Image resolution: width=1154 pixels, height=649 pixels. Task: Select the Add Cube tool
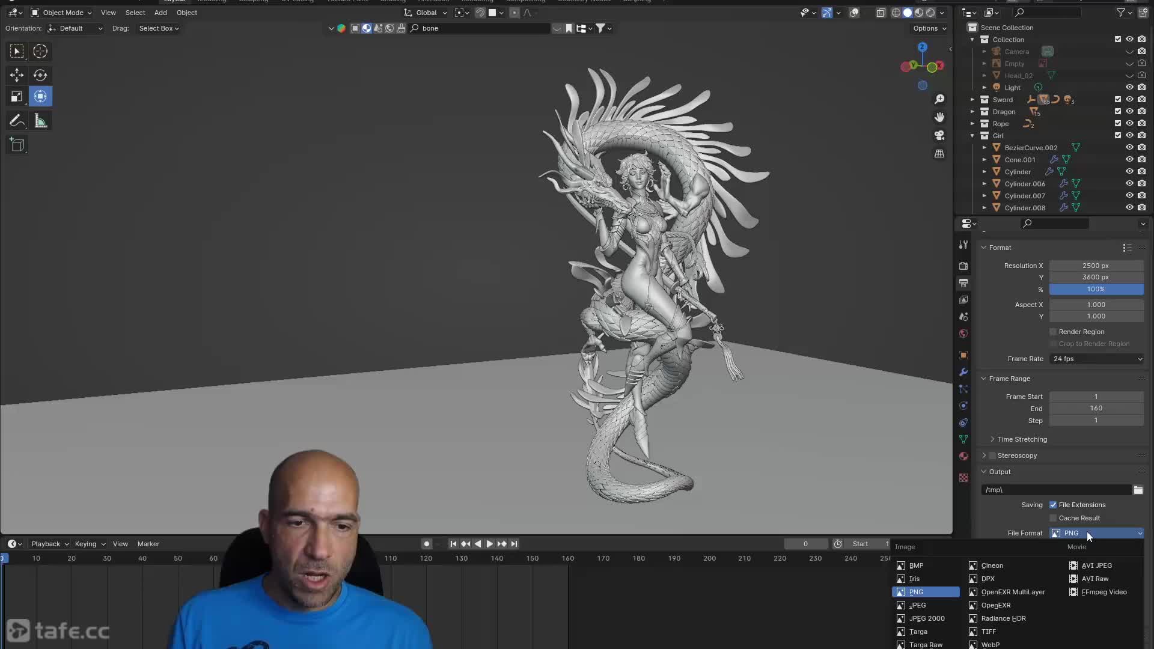click(x=17, y=145)
